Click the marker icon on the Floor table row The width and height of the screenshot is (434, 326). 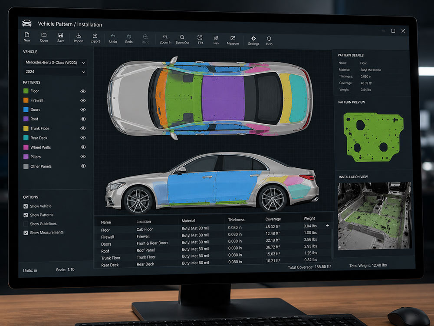pos(328,225)
